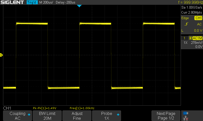Click the channel 1 number indicator box
This screenshot has width=203, height=121.
184,38
